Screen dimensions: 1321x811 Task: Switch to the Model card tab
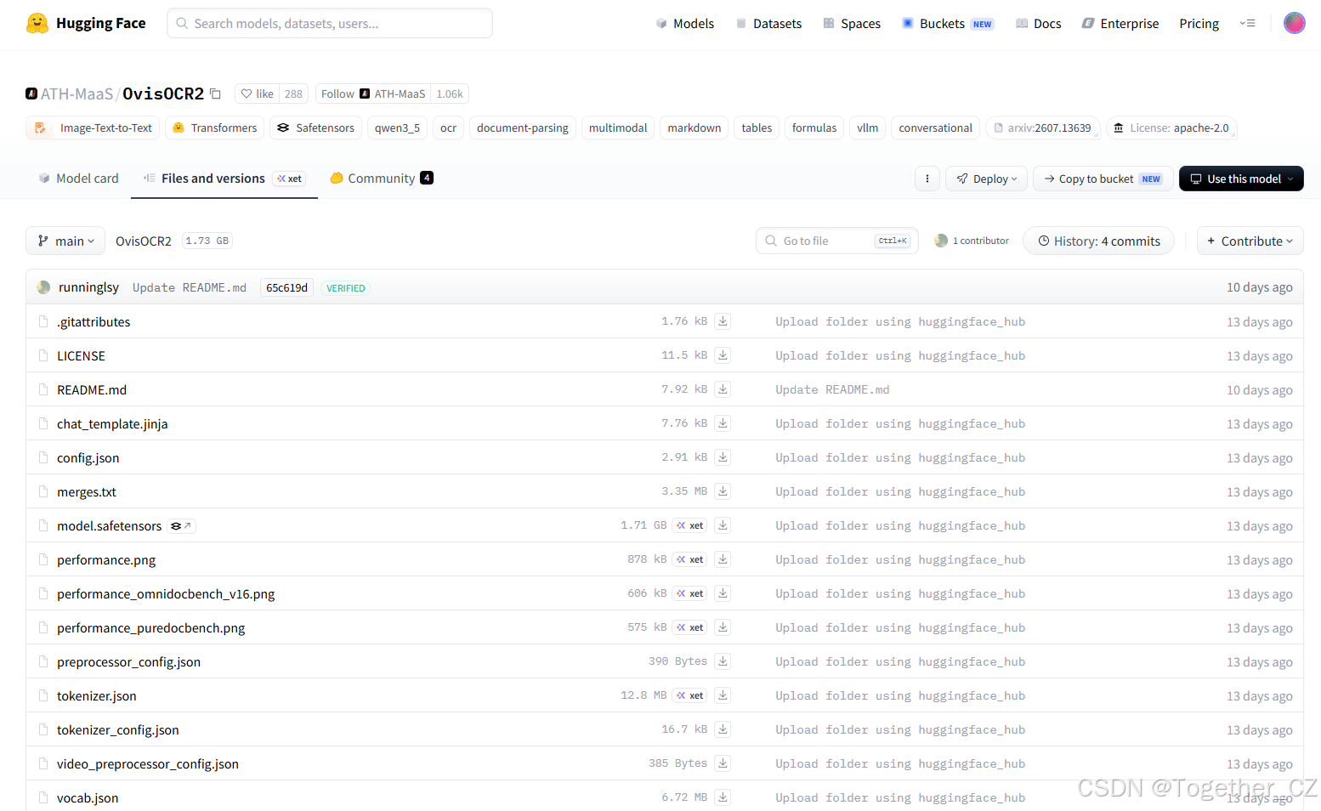click(x=79, y=179)
